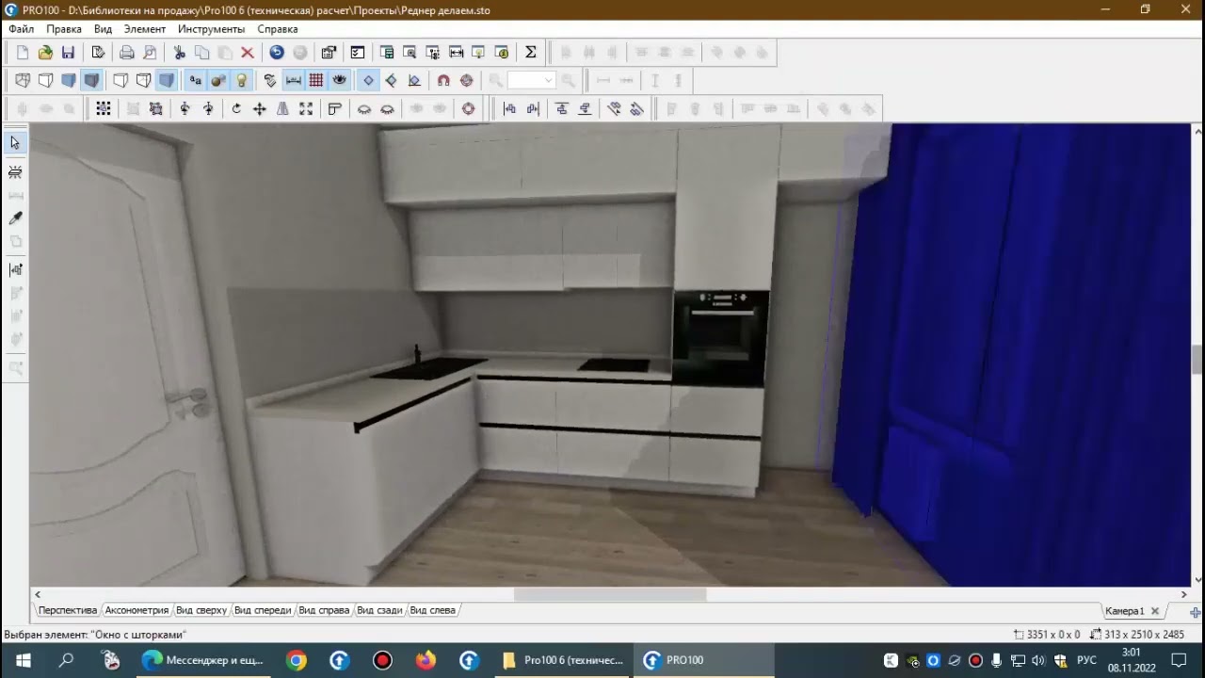Toggle the labels 'aa' display button

[x=196, y=80]
